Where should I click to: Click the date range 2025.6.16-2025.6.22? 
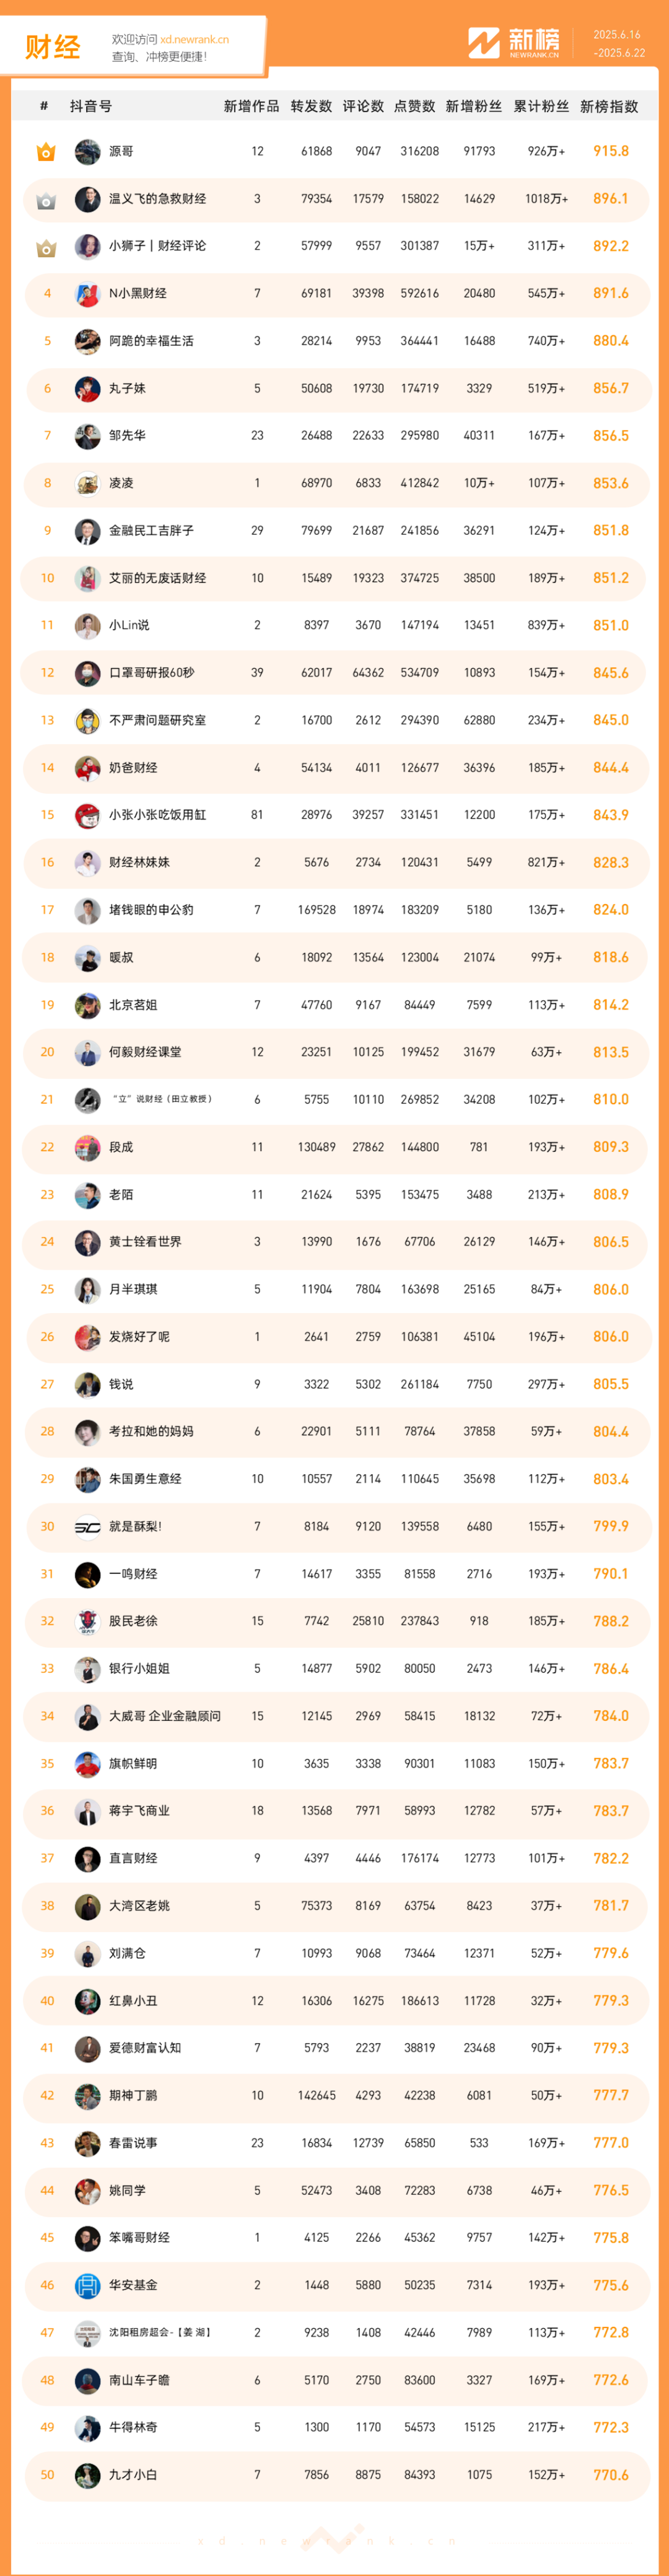point(619,44)
